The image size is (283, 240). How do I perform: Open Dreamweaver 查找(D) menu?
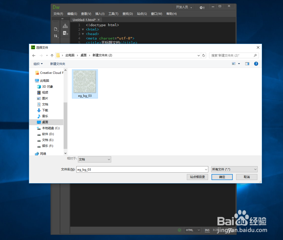pos(128,14)
